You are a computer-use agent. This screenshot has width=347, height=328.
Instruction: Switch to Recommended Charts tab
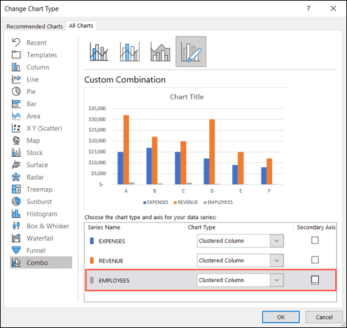35,26
